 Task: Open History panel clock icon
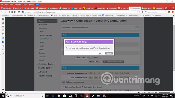pyautogui.click(x=3, y=31)
